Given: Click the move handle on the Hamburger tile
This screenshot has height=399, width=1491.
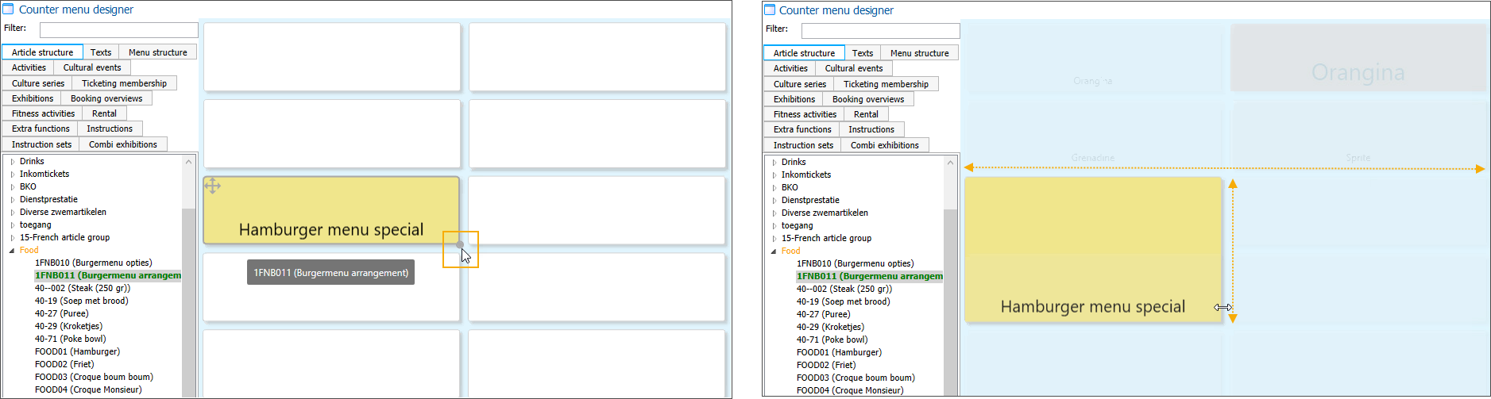Looking at the screenshot, I should [x=212, y=186].
